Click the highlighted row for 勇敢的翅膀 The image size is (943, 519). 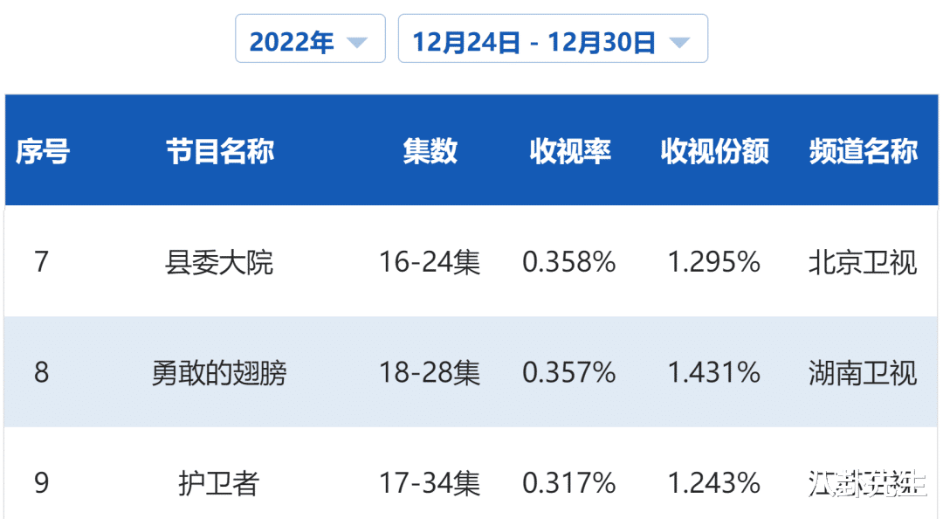pyautogui.click(x=471, y=372)
